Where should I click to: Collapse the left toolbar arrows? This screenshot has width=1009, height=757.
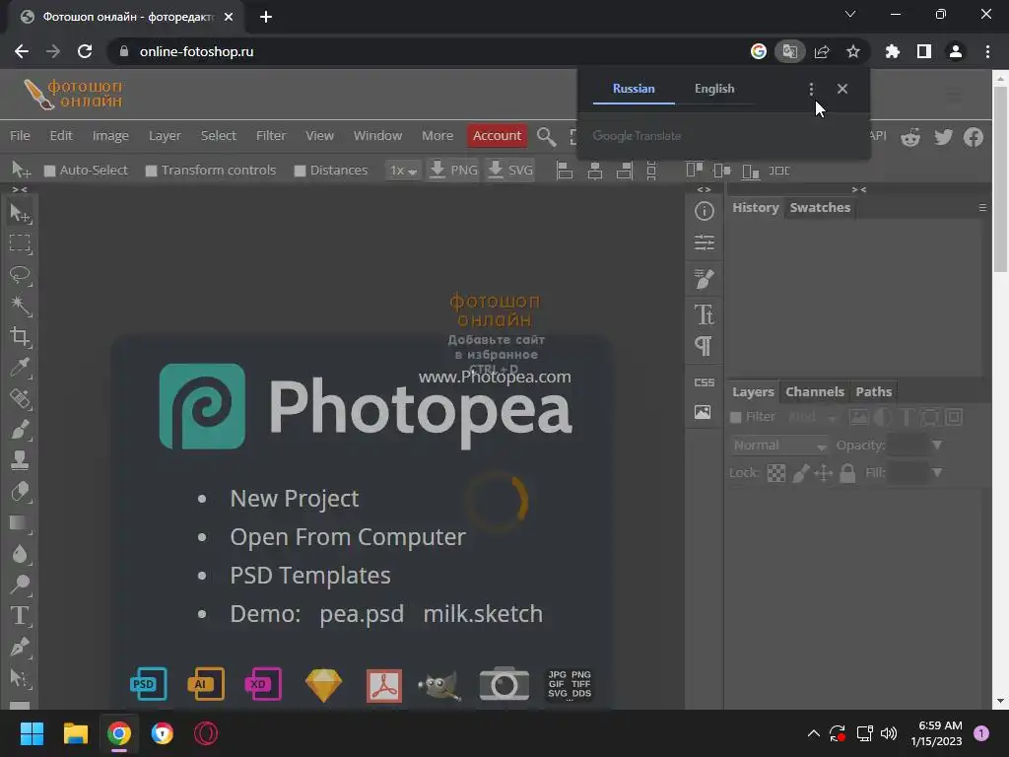(x=20, y=189)
